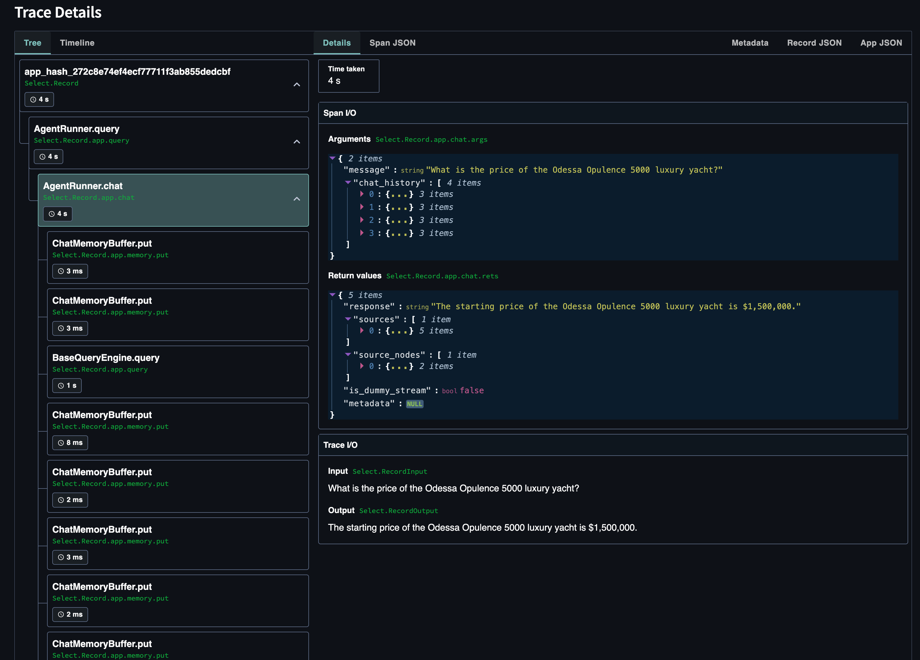This screenshot has height=660, width=920.
Task: Collapse the app_hash root node chevron
Action: coord(297,84)
